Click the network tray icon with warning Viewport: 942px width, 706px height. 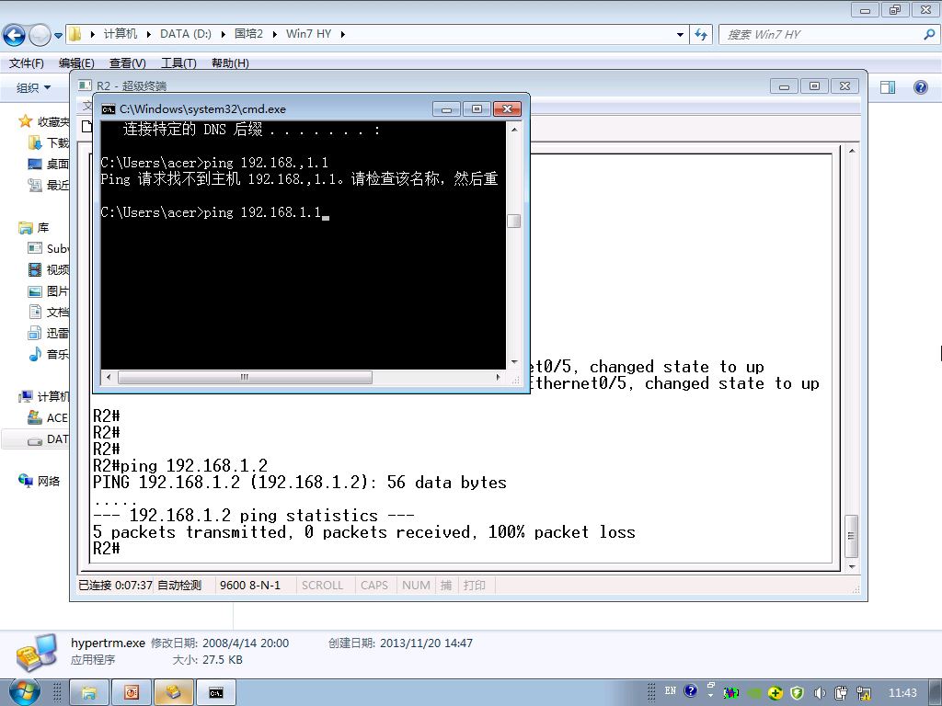864,693
